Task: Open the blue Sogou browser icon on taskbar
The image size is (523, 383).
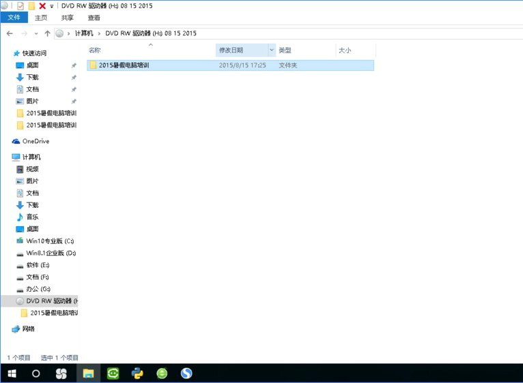Action: tap(186, 373)
